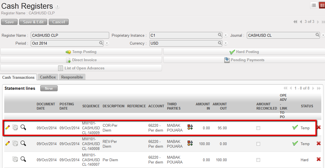Viewport: 325px width, 168px height.
Task: Click into the Register Name text field
Action: 70,35
